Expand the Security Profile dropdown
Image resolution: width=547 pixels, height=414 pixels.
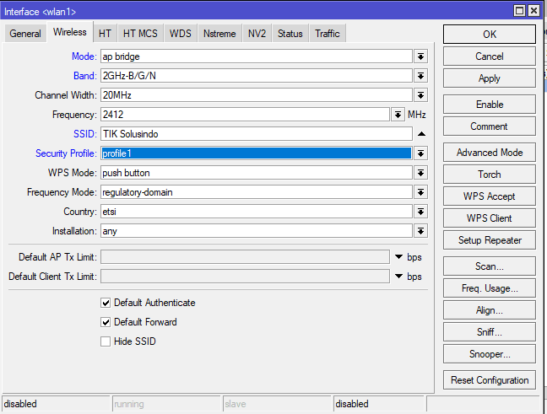(420, 153)
